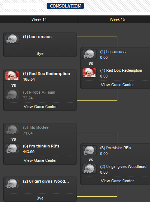View Game Center for ben-umass Week 15 matchup
Viewport: 150px width, 202px height.
[117, 85]
